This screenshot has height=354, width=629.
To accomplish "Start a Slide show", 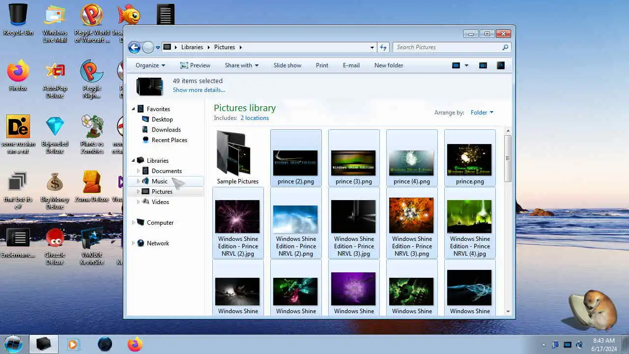I will pos(287,65).
